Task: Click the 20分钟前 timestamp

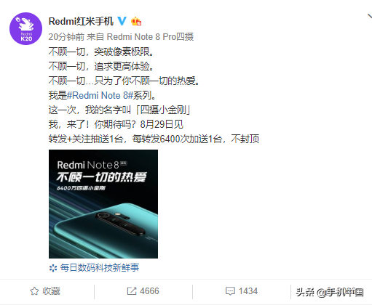Action: 66,37
